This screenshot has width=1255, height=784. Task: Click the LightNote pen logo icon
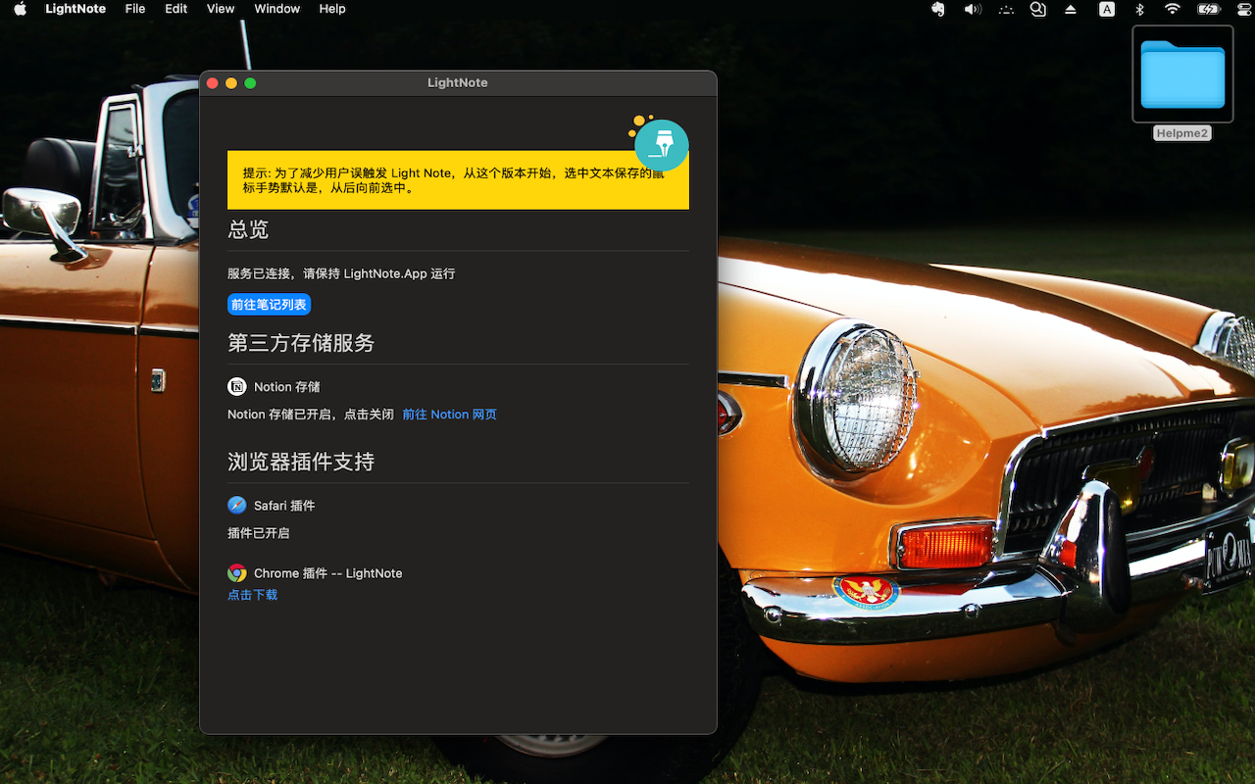click(661, 145)
